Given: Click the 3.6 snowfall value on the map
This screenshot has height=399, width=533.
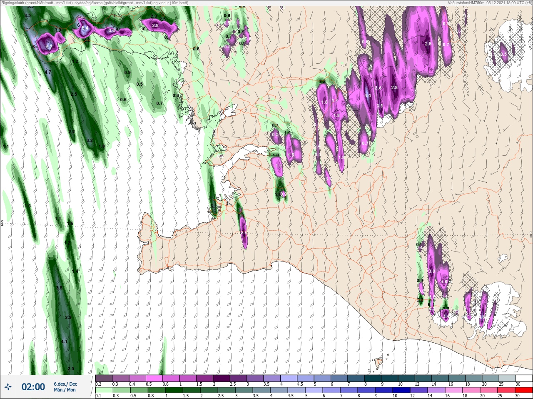Looking at the screenshot, I should 111,30.
